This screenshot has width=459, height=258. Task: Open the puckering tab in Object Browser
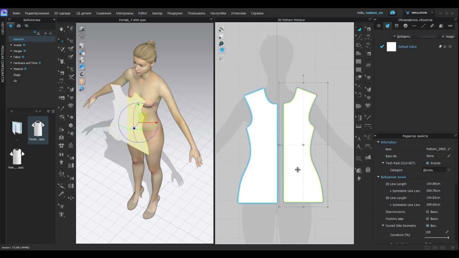432,26
